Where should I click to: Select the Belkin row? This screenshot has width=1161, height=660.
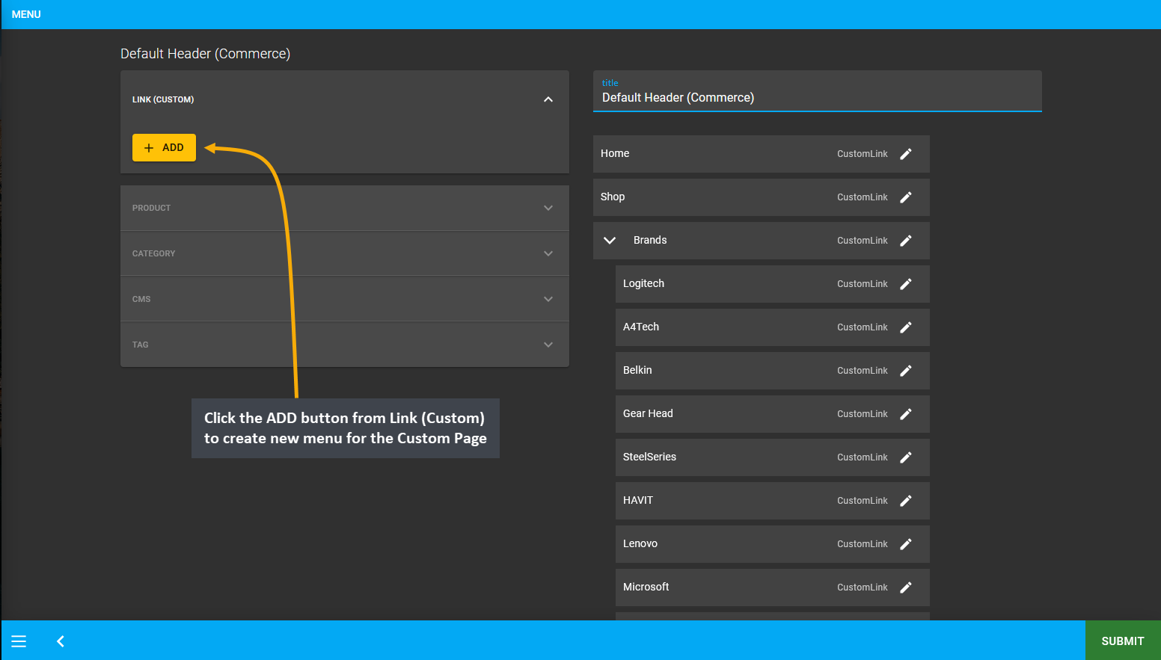(773, 371)
